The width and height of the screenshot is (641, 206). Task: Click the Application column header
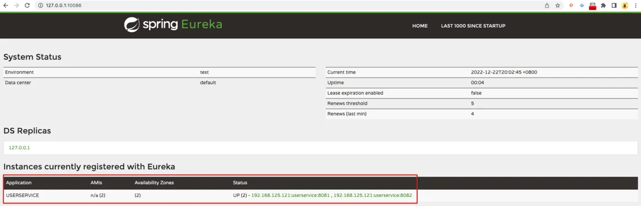click(19, 183)
